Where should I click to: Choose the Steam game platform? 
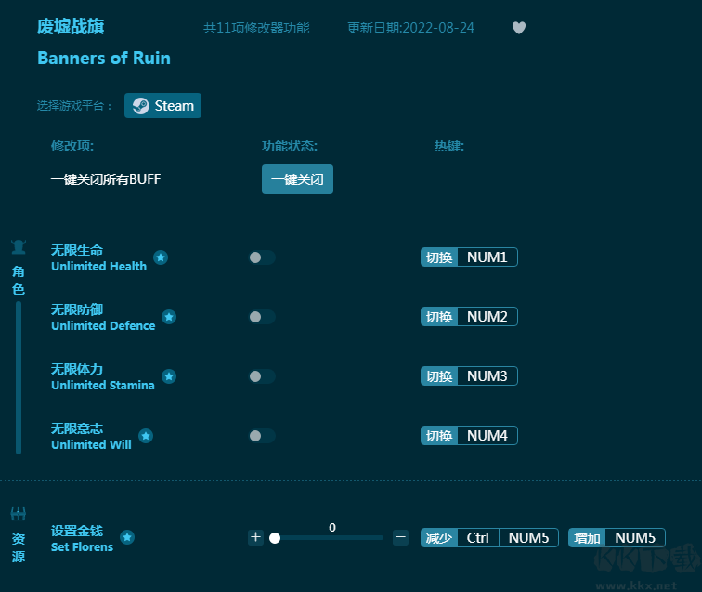162,106
